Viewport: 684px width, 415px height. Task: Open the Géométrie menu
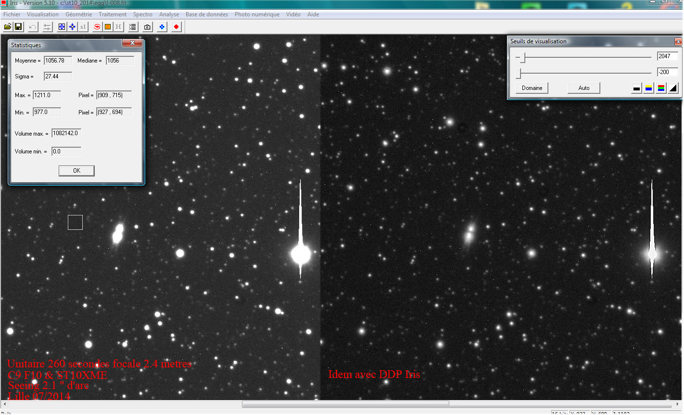[x=78, y=14]
